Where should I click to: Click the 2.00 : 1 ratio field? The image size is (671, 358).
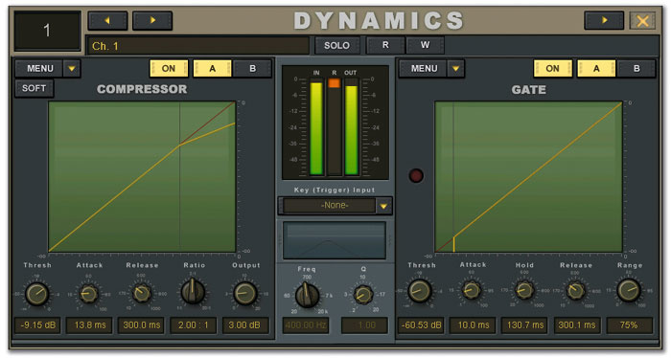pos(194,325)
